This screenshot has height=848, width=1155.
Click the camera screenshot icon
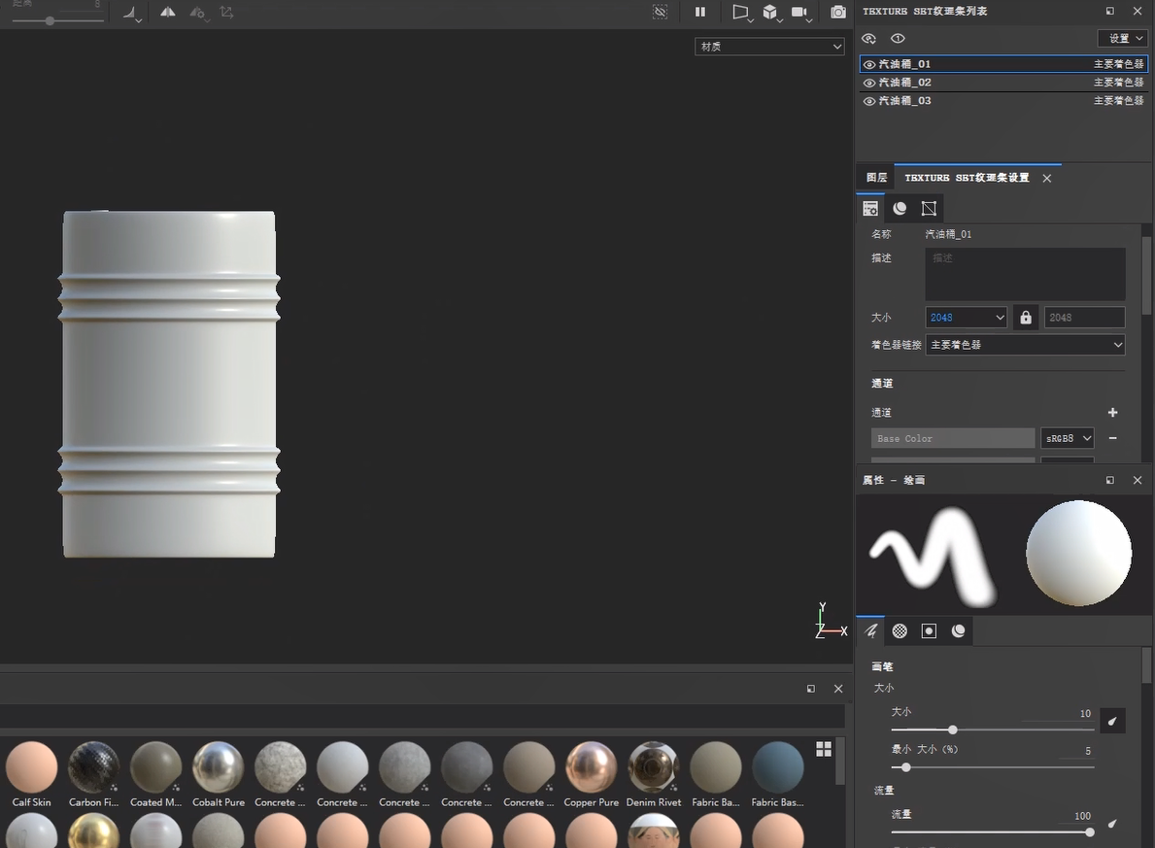(837, 13)
